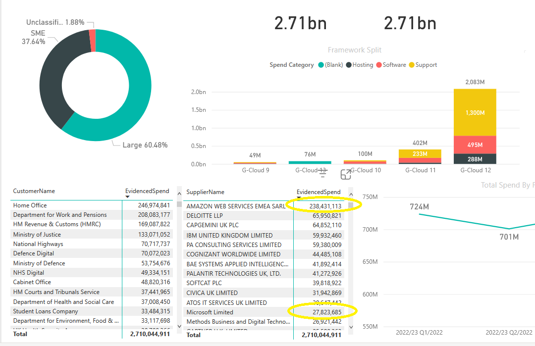Image resolution: width=535 pixels, height=346 pixels.
Task: Select the teal G-Cloud 13 bar
Action: coord(310,162)
